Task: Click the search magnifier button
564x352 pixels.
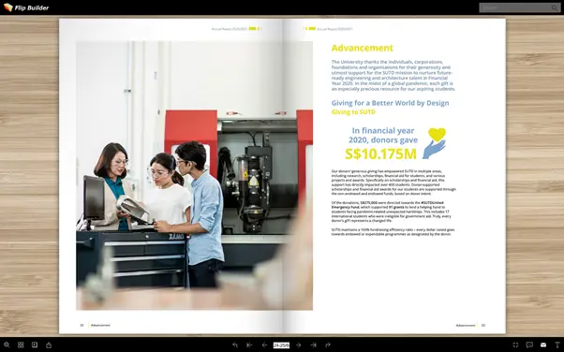Action: (555, 7)
